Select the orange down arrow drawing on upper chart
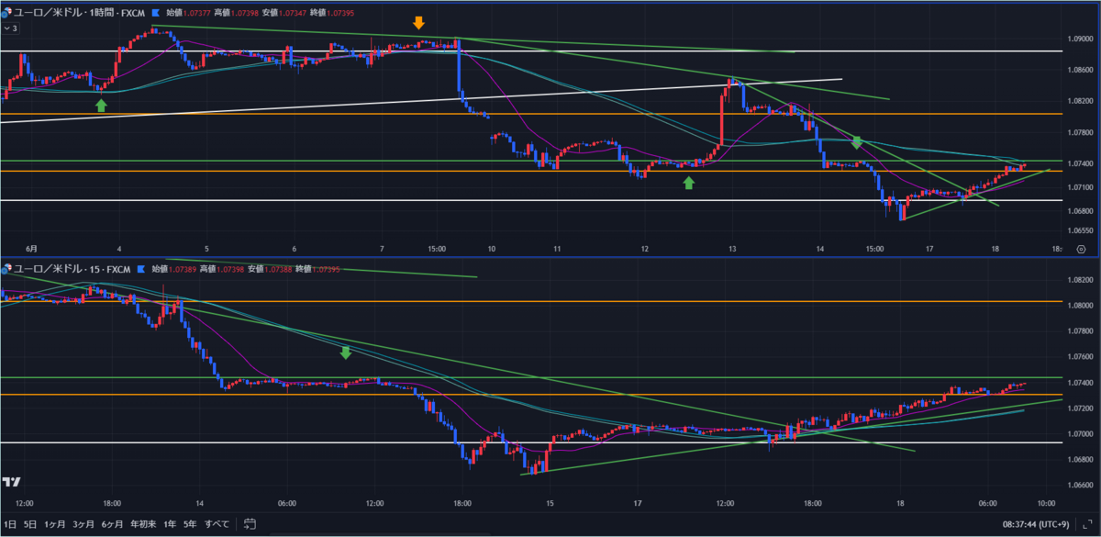 click(x=418, y=24)
